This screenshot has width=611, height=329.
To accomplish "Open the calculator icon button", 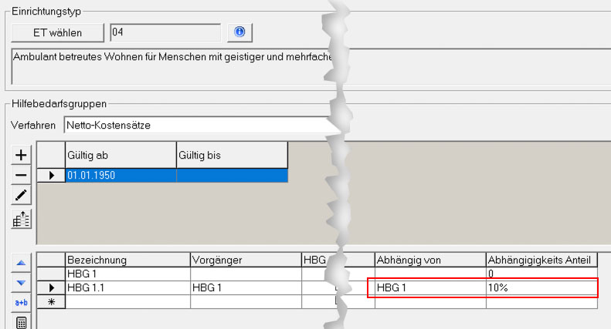I will 22,322.
